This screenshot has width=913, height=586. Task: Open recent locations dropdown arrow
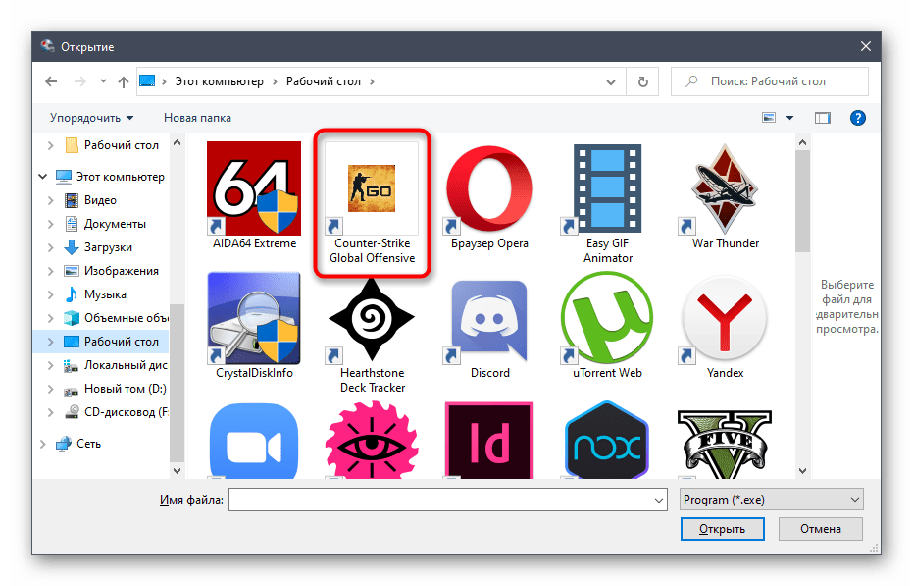[x=103, y=81]
